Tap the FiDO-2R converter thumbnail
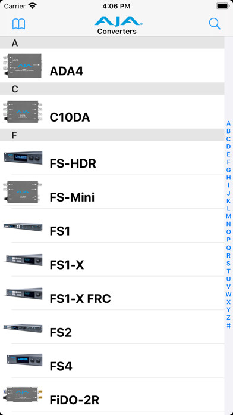This screenshot has width=233, height=415. tap(23, 394)
